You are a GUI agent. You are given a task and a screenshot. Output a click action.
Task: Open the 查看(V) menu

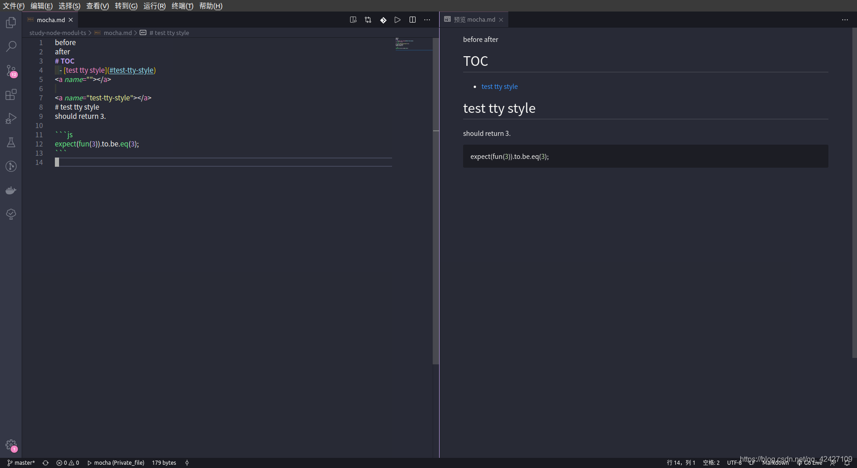click(x=97, y=6)
